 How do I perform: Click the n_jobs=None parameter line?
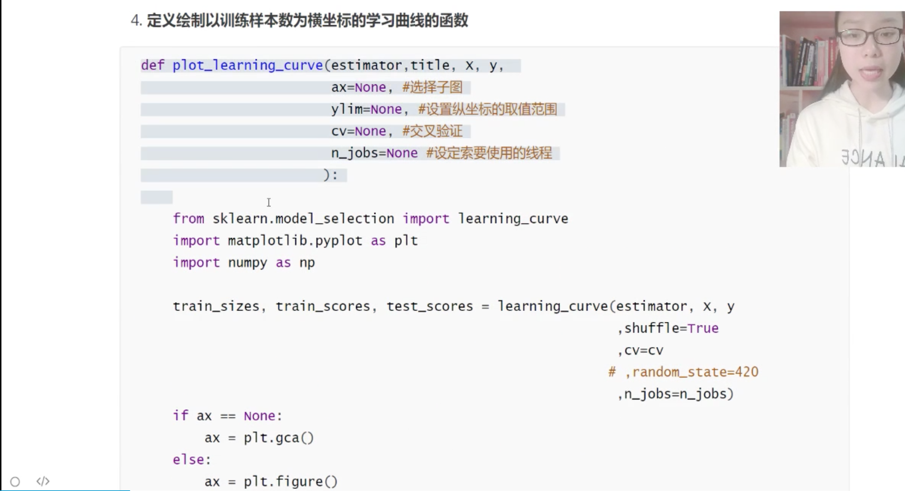pos(374,153)
